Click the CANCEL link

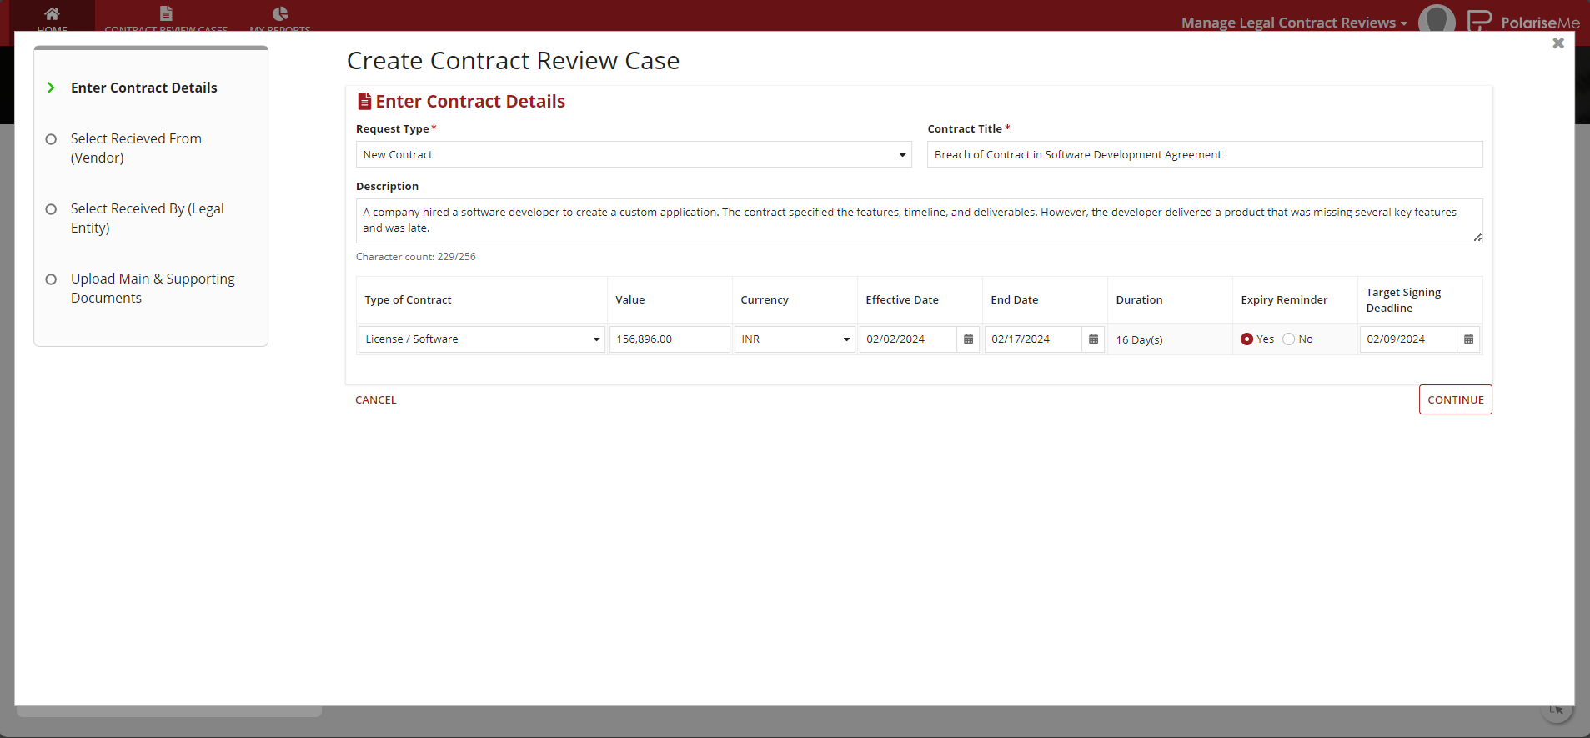376,400
